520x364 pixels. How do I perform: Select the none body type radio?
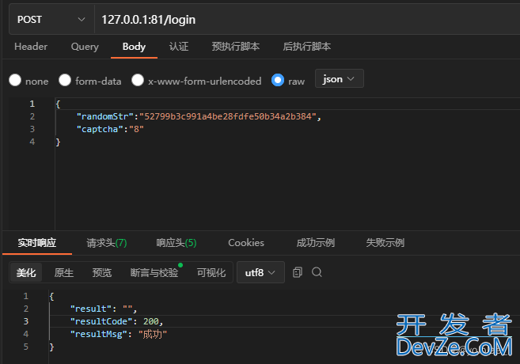click(15, 80)
